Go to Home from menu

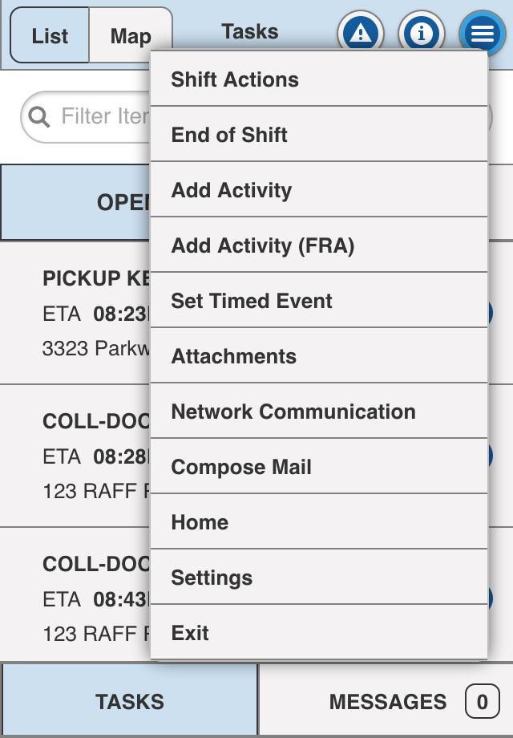pos(319,521)
